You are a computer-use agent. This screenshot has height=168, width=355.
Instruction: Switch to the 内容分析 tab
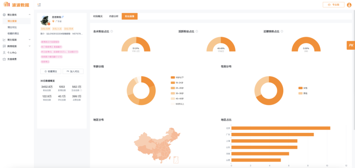coord(114,16)
